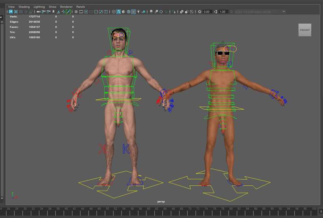Toggle the Resolution Gate icon

[x=86, y=12]
